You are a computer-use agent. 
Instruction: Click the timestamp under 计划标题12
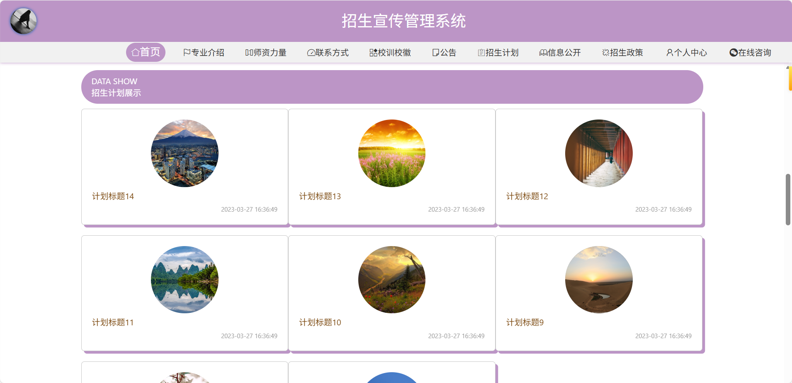pyautogui.click(x=663, y=210)
